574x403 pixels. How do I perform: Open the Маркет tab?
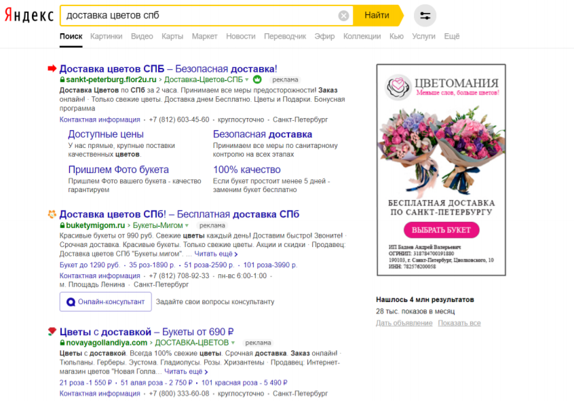click(205, 36)
